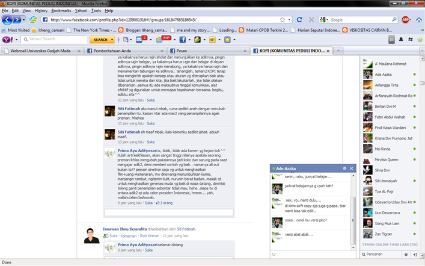Click the comment input box under Prima's comment

coord(169,212)
